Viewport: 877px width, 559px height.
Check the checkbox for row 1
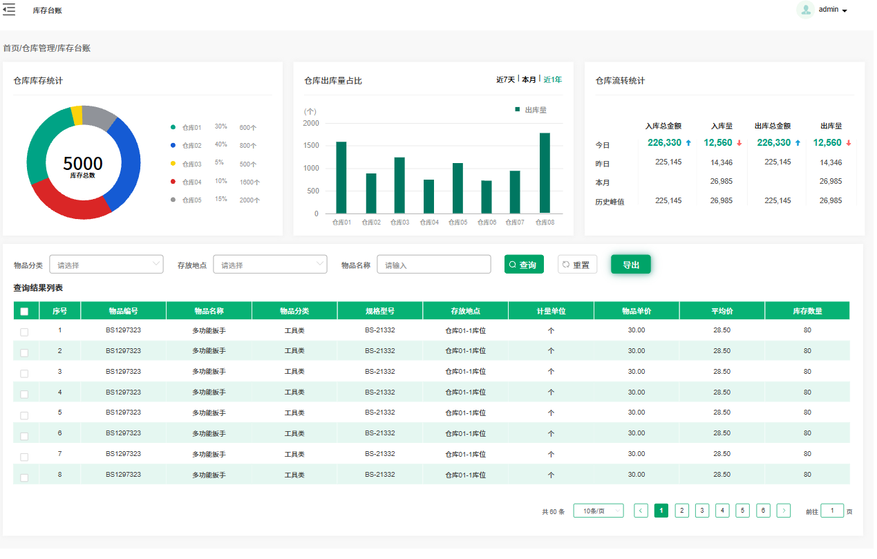point(24,332)
